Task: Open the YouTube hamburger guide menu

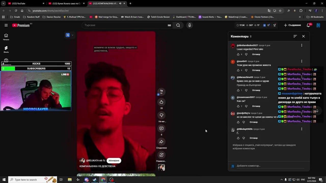Action: [x=6, y=25]
